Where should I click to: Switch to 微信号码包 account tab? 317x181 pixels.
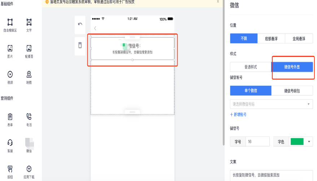tap(292, 90)
